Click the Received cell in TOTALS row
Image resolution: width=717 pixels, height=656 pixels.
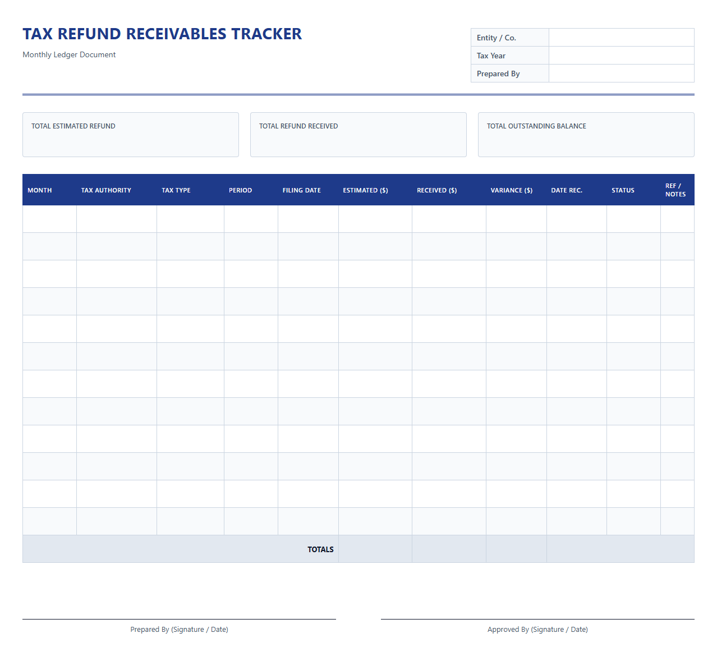click(x=449, y=549)
